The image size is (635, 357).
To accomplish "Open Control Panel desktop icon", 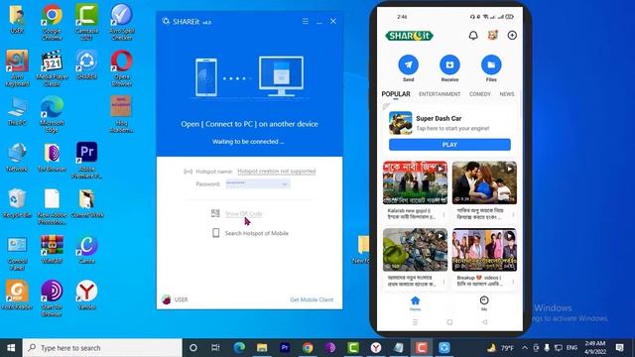I will coord(17,253).
